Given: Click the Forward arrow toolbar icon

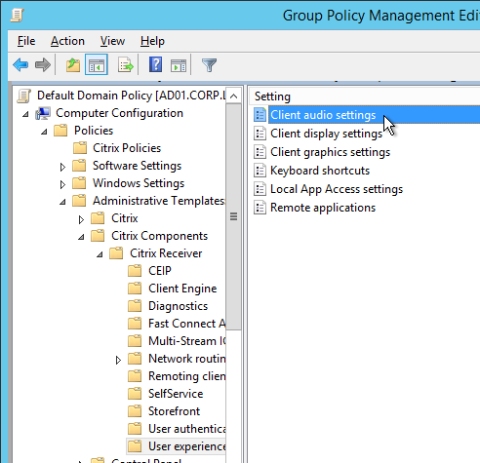Looking at the screenshot, I should (42, 65).
